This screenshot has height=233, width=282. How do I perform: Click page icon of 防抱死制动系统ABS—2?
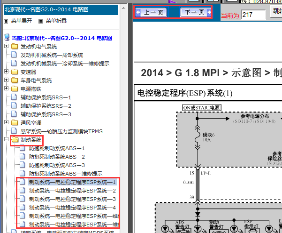click(23, 156)
